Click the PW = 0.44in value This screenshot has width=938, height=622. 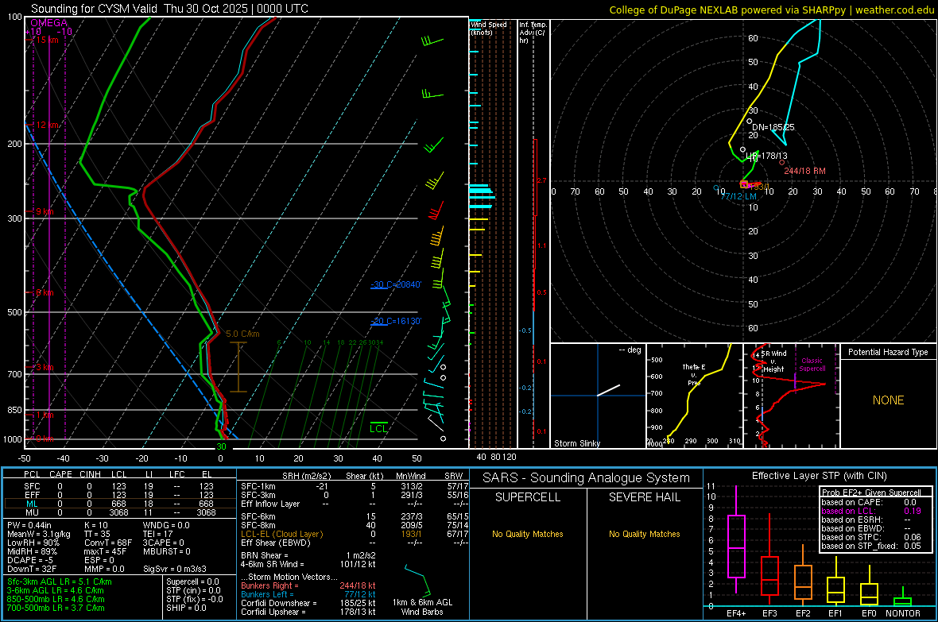tap(32, 525)
